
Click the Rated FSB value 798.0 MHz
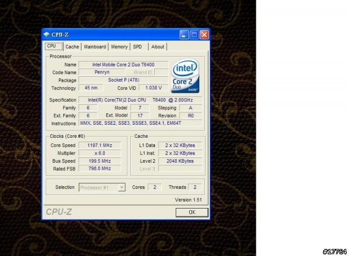pos(100,168)
